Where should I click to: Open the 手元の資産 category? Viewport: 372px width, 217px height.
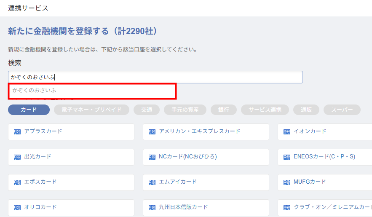click(x=185, y=110)
